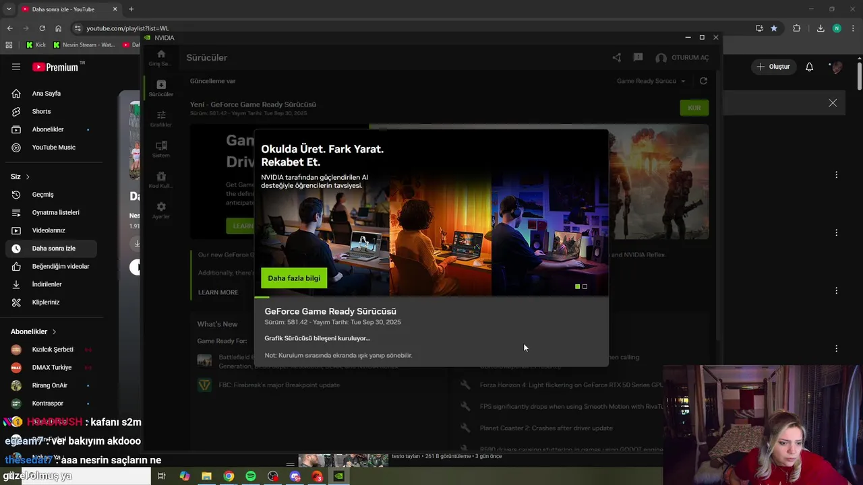The image size is (863, 485).
Task: Select the first carousel dot in the banner
Action: tap(577, 287)
